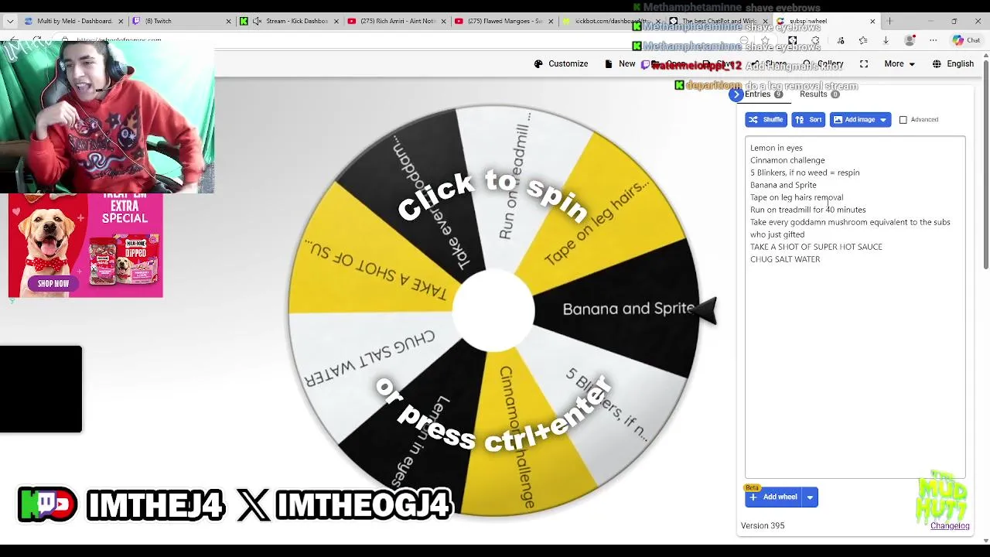Viewport: 990px width, 557px height.
Task: Toggle fullscreen view icon
Action: (864, 63)
